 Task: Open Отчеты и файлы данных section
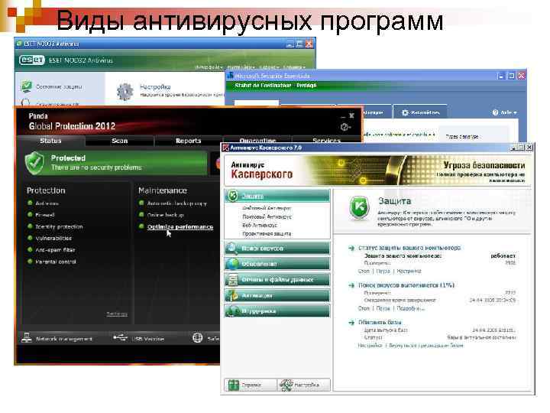click(277, 280)
